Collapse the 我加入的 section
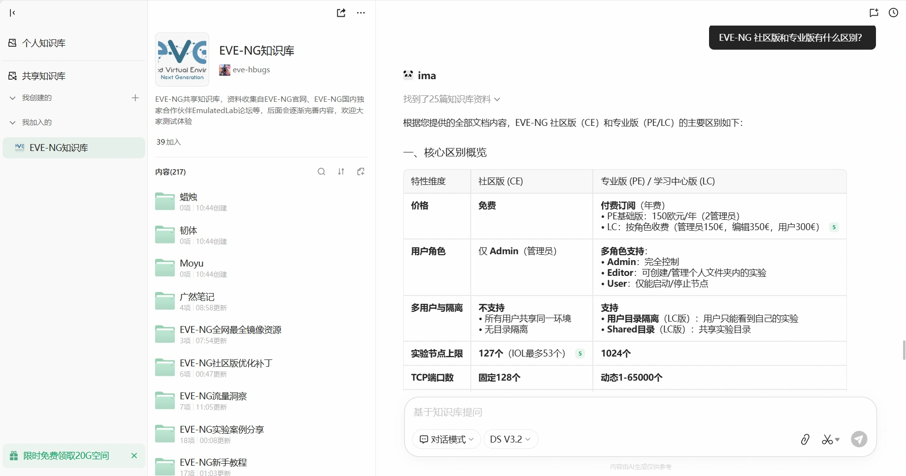Image resolution: width=906 pixels, height=476 pixels. click(x=13, y=122)
